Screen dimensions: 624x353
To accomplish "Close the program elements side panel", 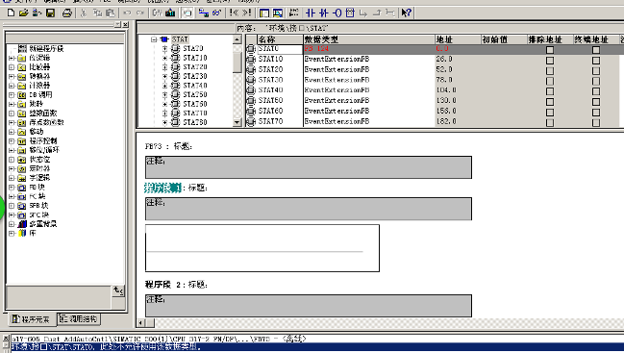I will (x=125, y=25).
